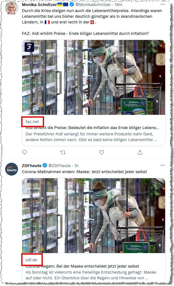Open @MonikaSchnitzer handle link
Viewport: 174px width, 286px height.
(x=93, y=4)
